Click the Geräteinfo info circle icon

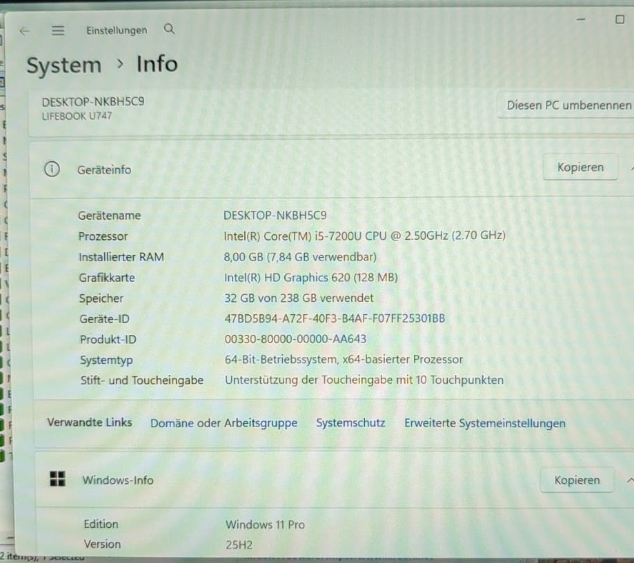[x=52, y=169]
